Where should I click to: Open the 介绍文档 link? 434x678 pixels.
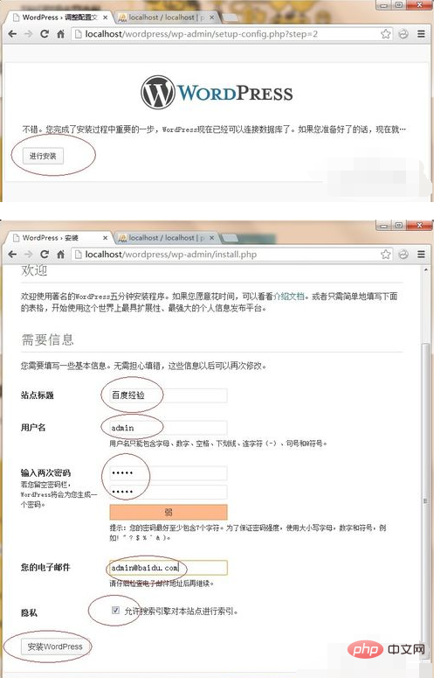289,297
